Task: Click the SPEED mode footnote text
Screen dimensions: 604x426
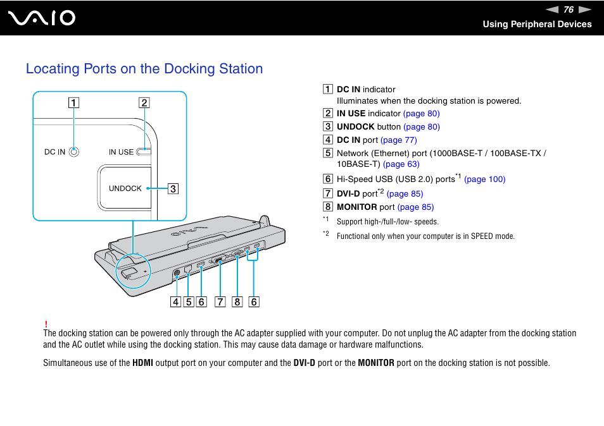Action: tap(425, 236)
